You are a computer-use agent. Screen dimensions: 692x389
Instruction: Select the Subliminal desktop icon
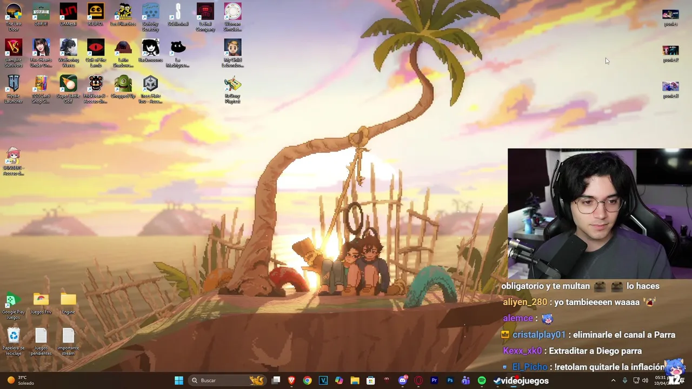[x=178, y=15]
